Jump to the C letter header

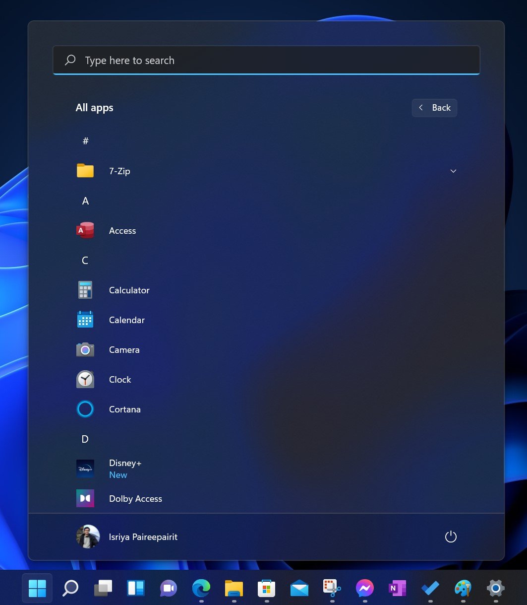coord(85,260)
